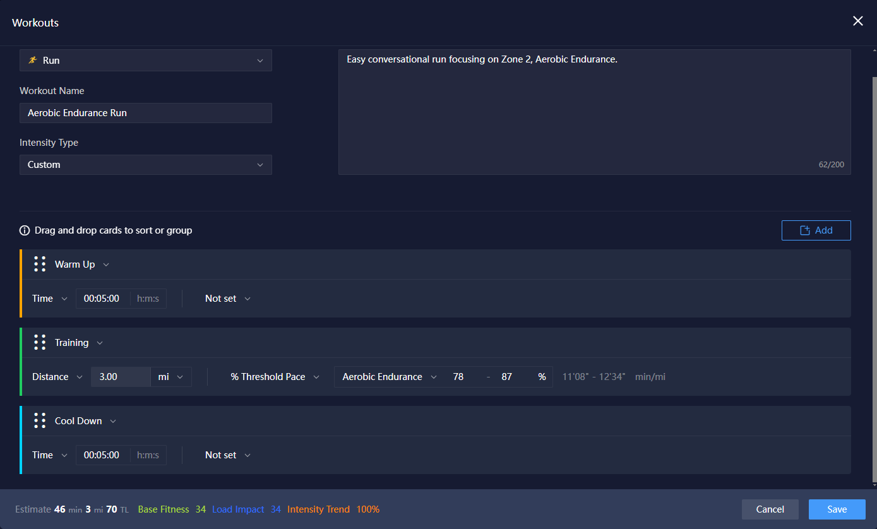The width and height of the screenshot is (877, 529).
Task: Click the Warm Up card drag handle
Action: [40, 264]
